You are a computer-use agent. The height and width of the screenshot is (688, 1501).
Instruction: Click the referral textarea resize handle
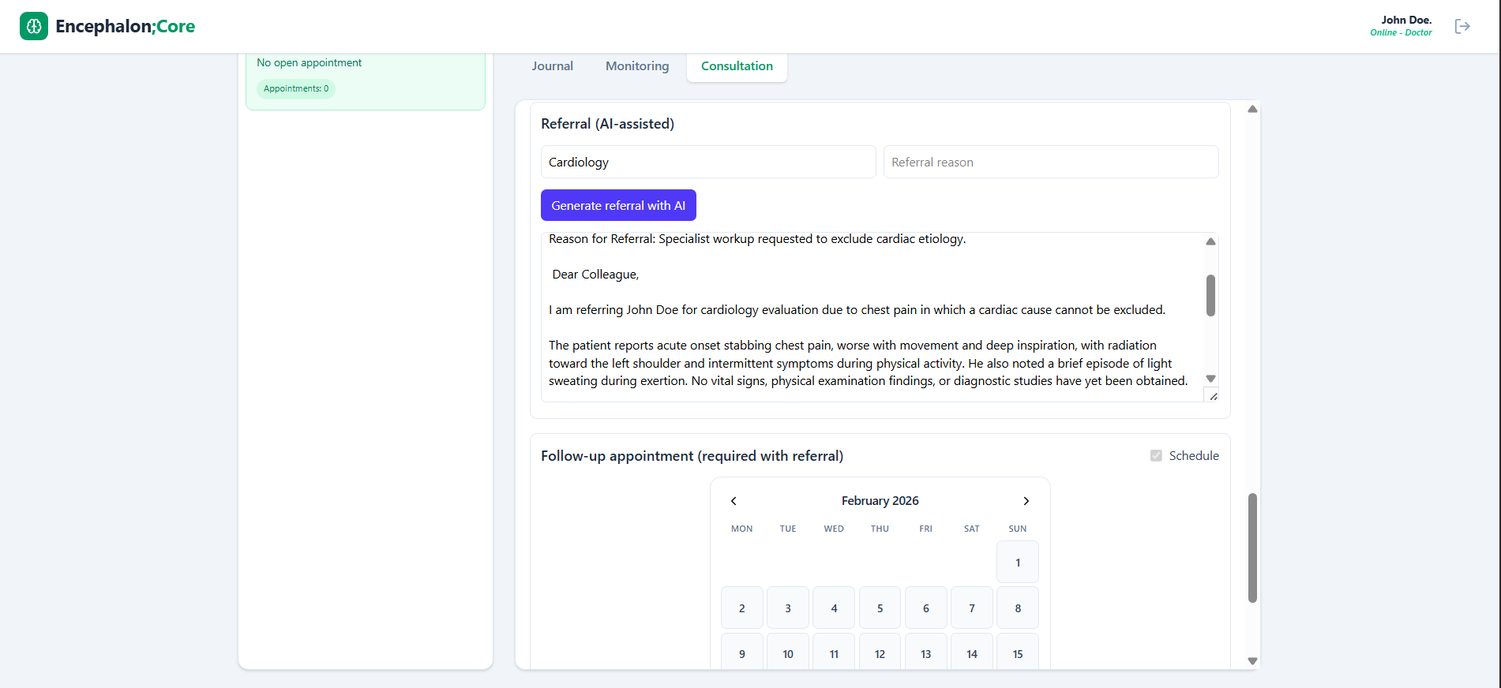1213,396
